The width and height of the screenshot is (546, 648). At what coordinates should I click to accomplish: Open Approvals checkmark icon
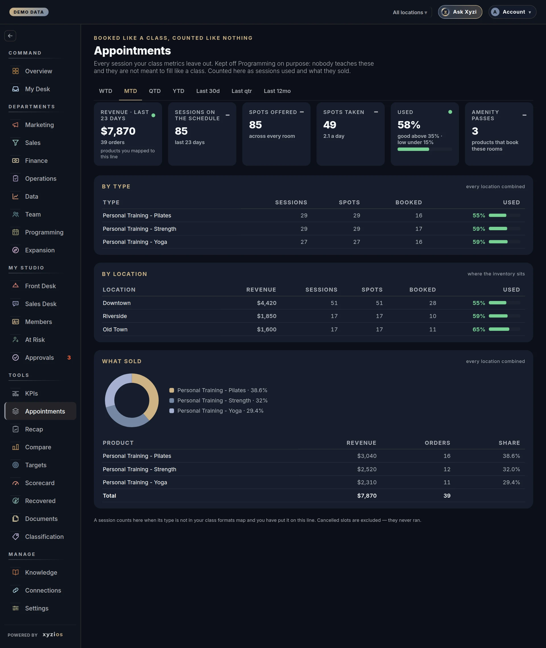click(x=15, y=358)
